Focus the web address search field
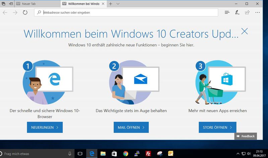 pos(126,12)
